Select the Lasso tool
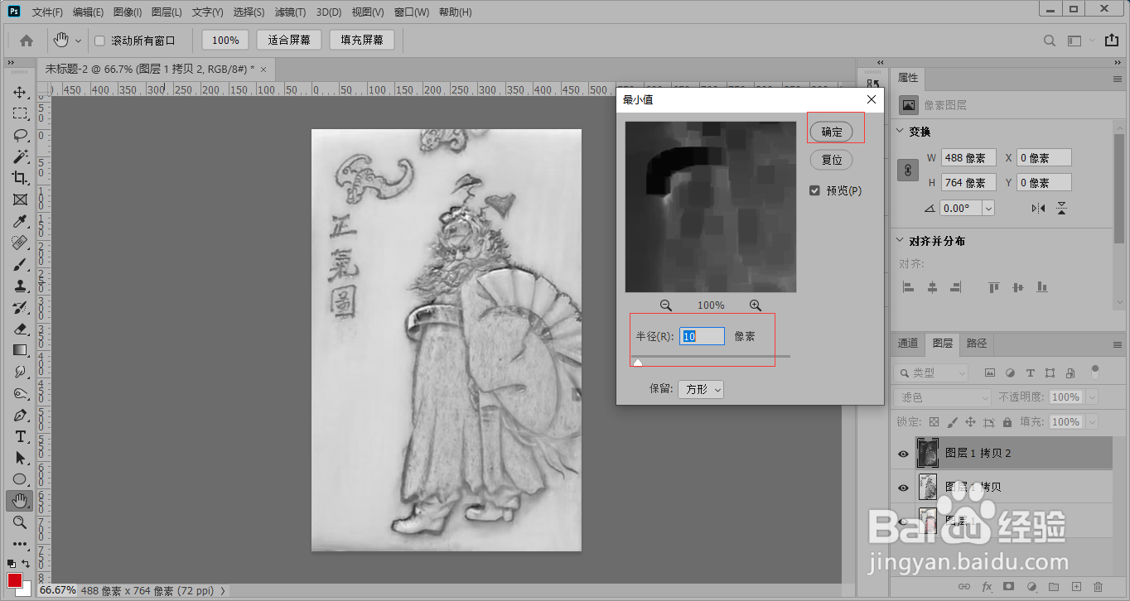 20,135
